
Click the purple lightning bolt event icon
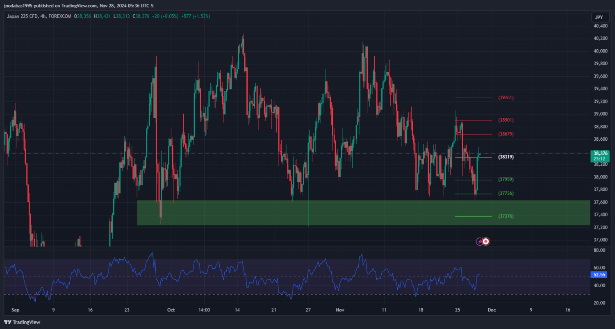479,242
